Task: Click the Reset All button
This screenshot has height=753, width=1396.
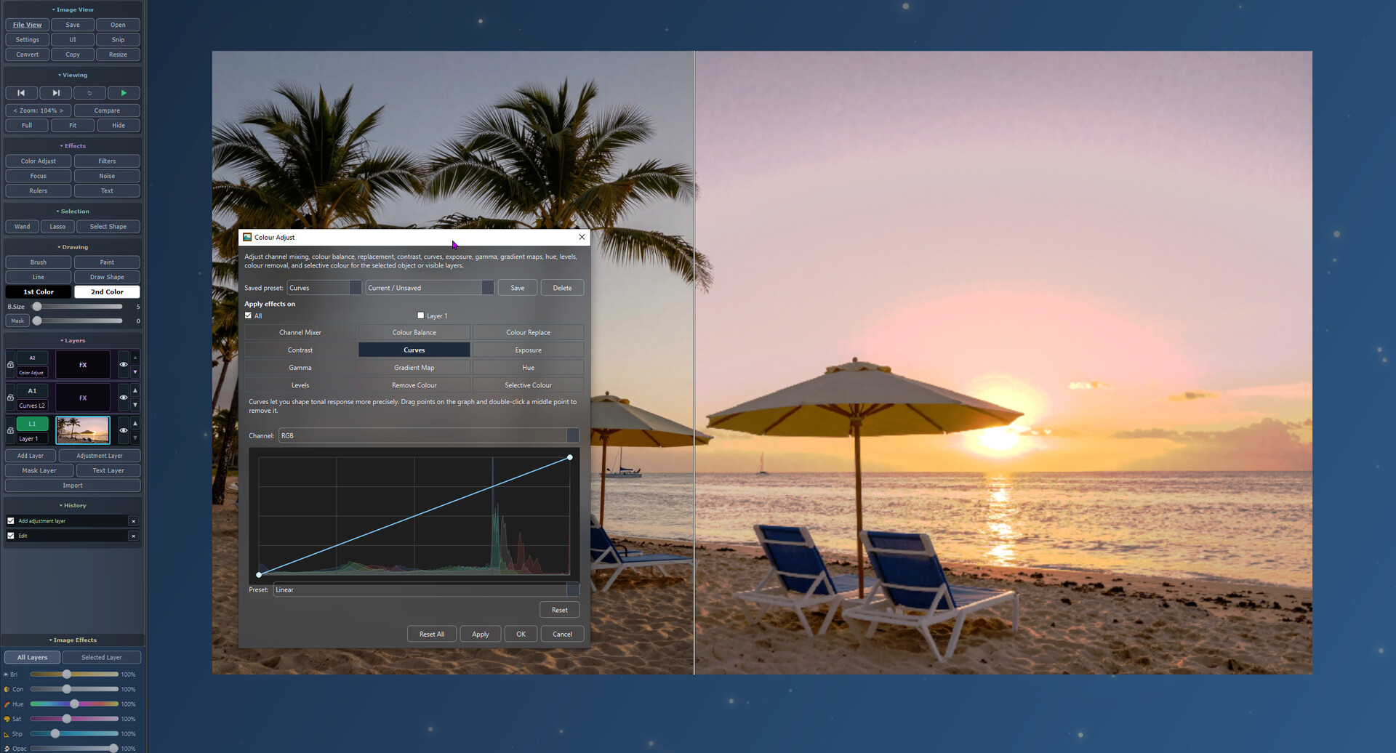Action: (432, 634)
